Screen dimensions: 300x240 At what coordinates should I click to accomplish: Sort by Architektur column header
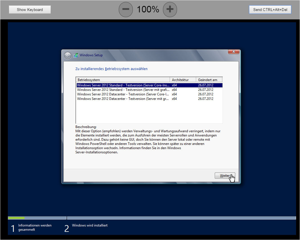(x=183, y=80)
